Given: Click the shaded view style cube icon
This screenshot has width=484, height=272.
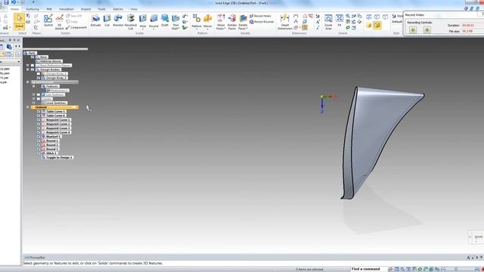Looking at the screenshot, I should click(x=369, y=25).
